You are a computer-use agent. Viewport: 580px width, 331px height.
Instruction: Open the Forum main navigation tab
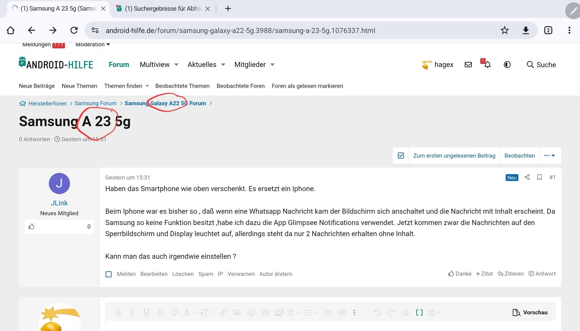point(119,65)
